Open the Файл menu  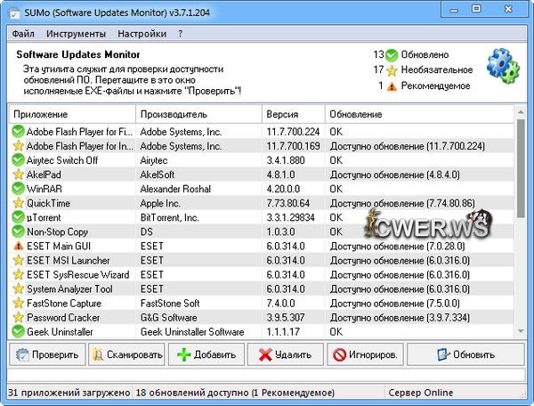click(24, 34)
